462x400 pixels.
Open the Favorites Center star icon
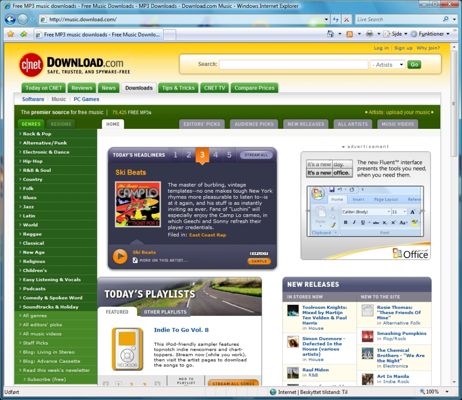coord(11,34)
